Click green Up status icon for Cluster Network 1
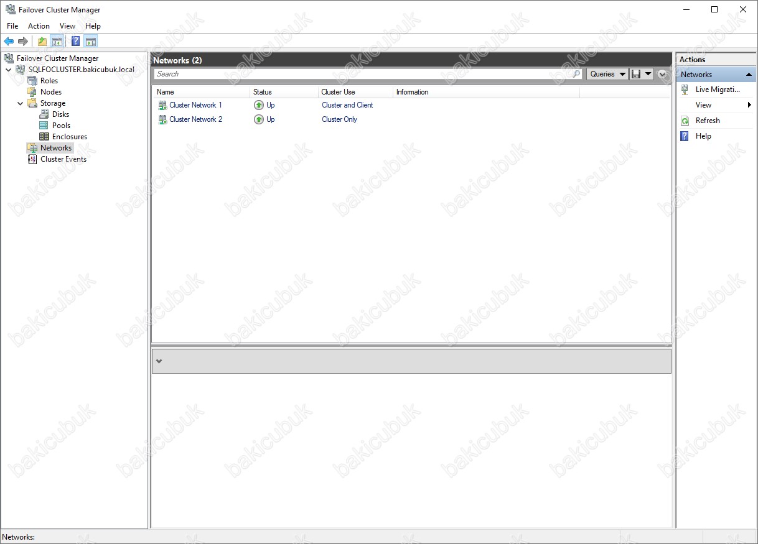 (x=259, y=105)
